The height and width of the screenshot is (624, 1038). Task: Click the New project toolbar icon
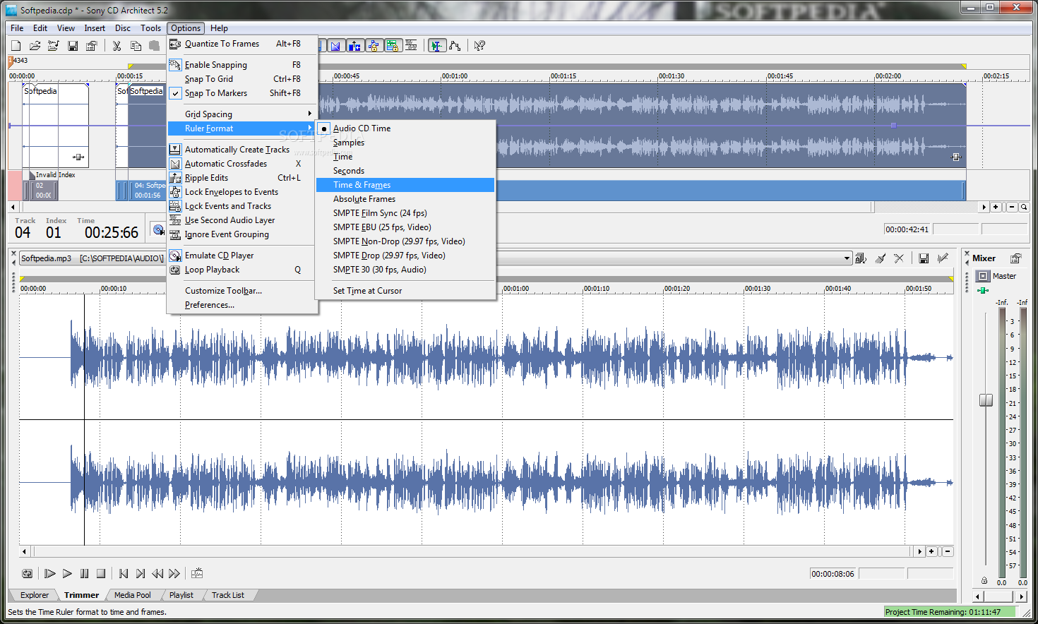click(16, 46)
